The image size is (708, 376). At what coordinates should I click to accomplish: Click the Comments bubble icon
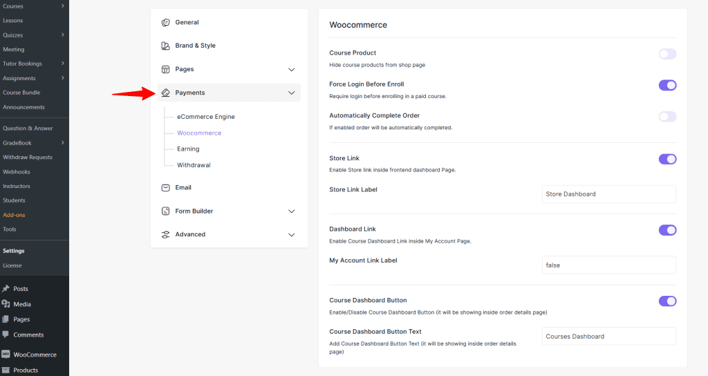pos(6,335)
